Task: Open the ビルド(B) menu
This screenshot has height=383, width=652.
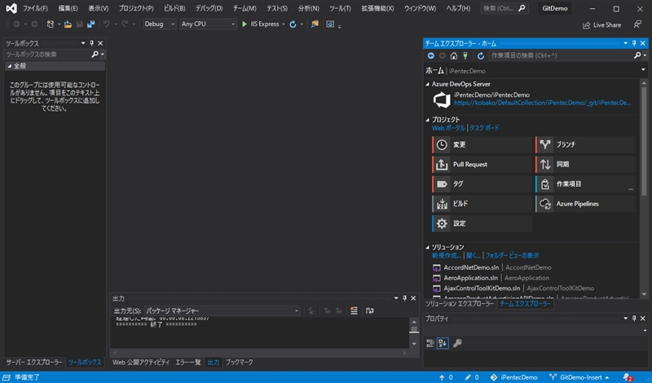Action: tap(174, 8)
